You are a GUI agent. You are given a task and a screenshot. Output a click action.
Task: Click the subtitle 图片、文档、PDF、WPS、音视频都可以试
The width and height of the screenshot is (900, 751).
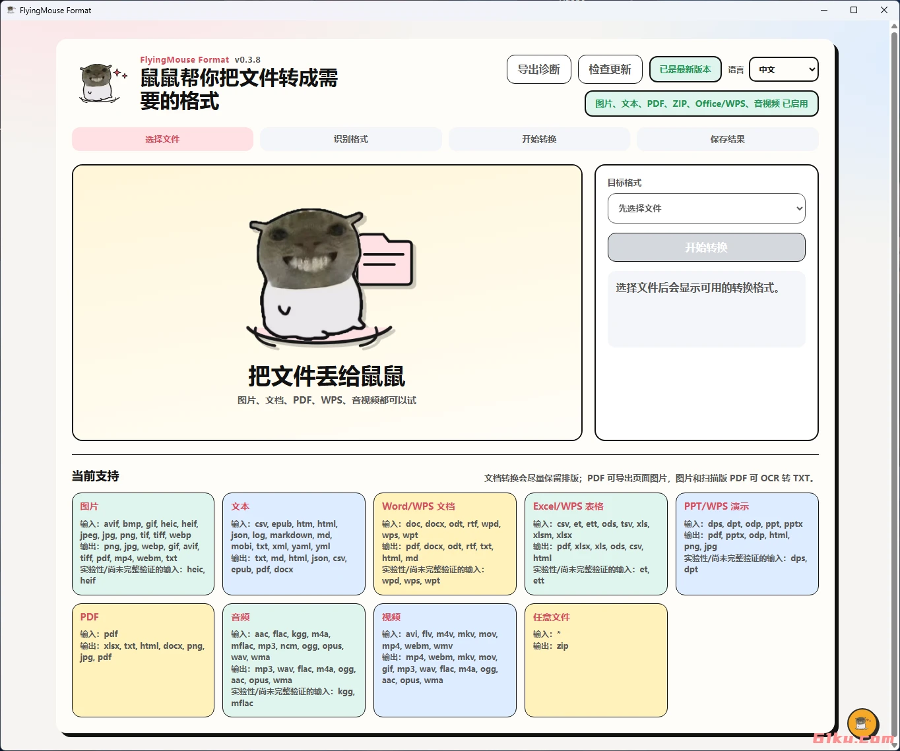point(327,400)
